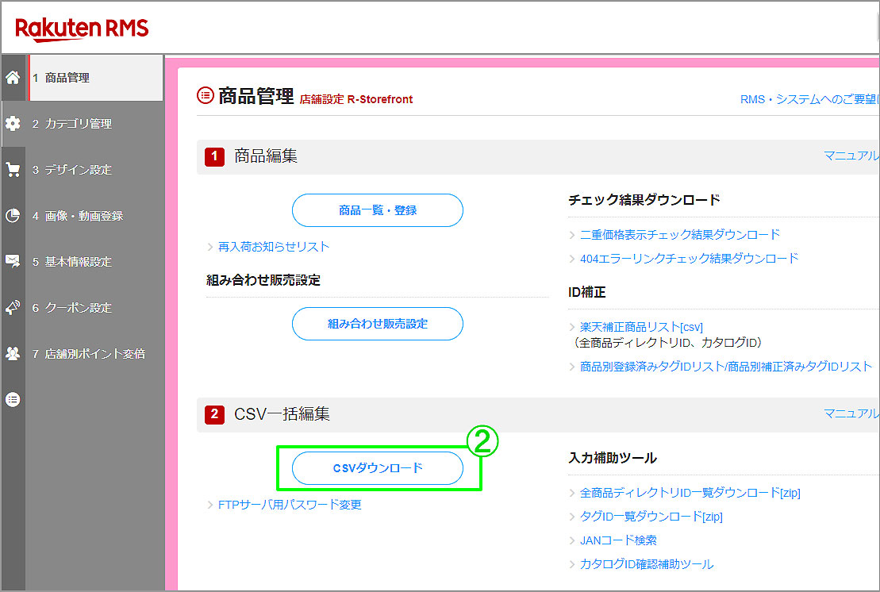
Task: Open 二重価格表示チェック結果ダウンロード link
Action: pyautogui.click(x=680, y=235)
